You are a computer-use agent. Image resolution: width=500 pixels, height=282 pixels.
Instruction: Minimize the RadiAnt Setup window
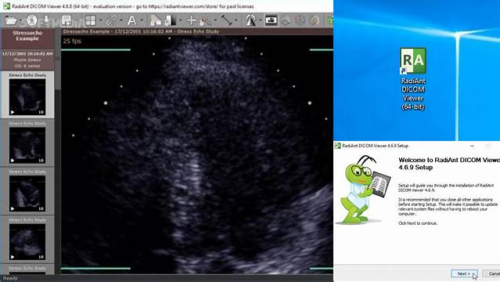click(473, 146)
